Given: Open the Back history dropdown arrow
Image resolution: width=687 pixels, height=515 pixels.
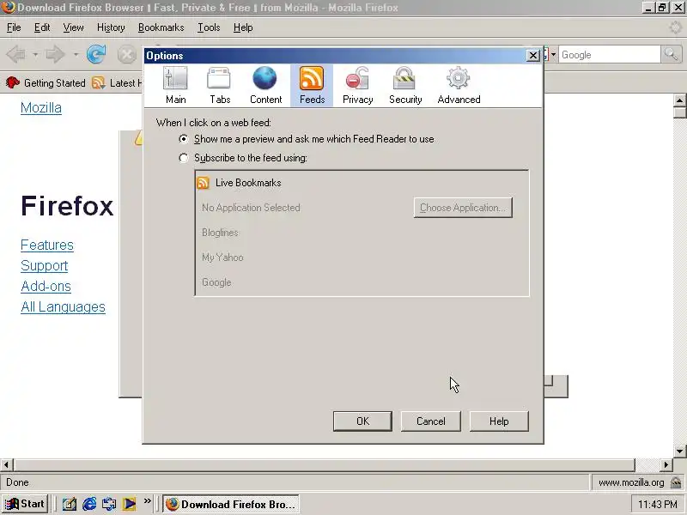Looking at the screenshot, I should coord(35,55).
